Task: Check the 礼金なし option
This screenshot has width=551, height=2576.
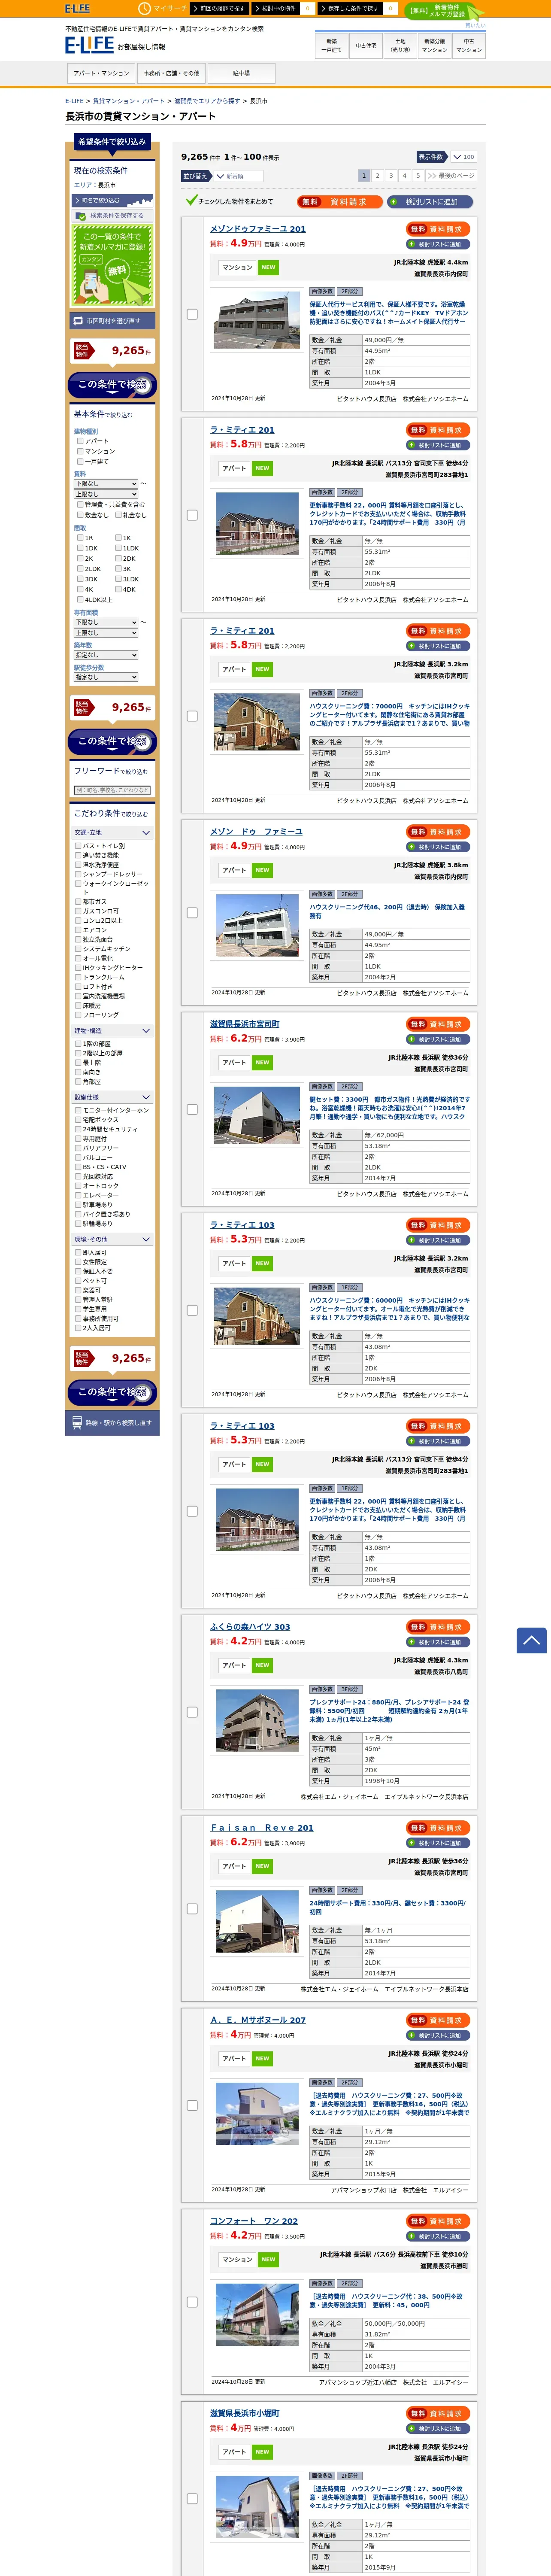Action: pos(118,515)
